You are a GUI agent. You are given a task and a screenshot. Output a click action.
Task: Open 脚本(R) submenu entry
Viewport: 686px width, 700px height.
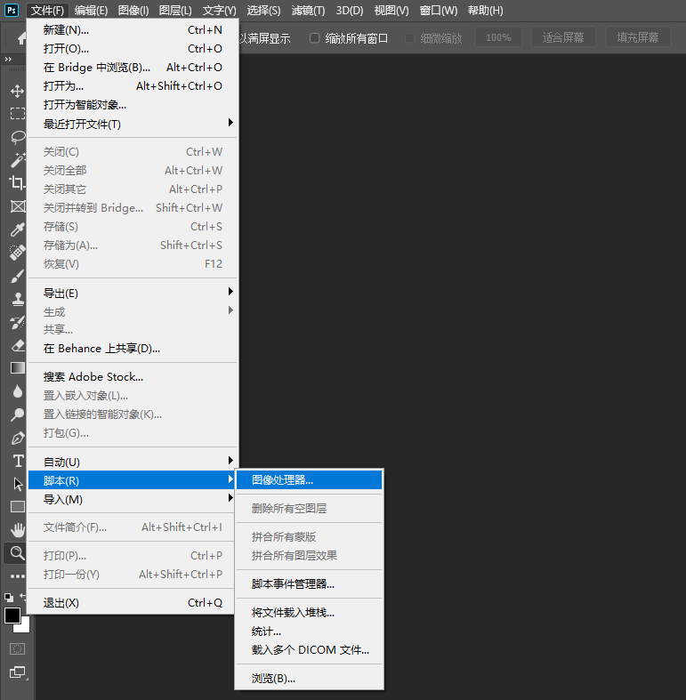(133, 480)
